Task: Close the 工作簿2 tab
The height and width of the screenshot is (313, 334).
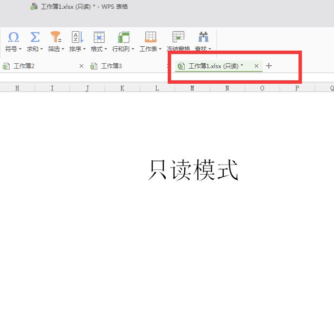Action: click(x=81, y=66)
